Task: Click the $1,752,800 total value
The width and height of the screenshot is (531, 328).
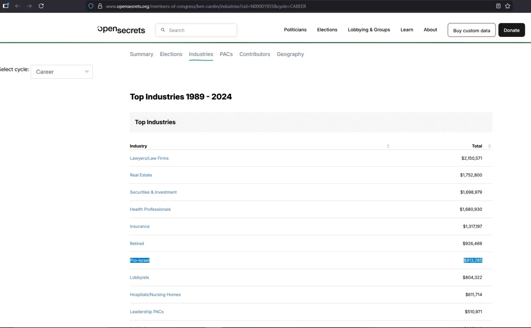Action: point(471,175)
